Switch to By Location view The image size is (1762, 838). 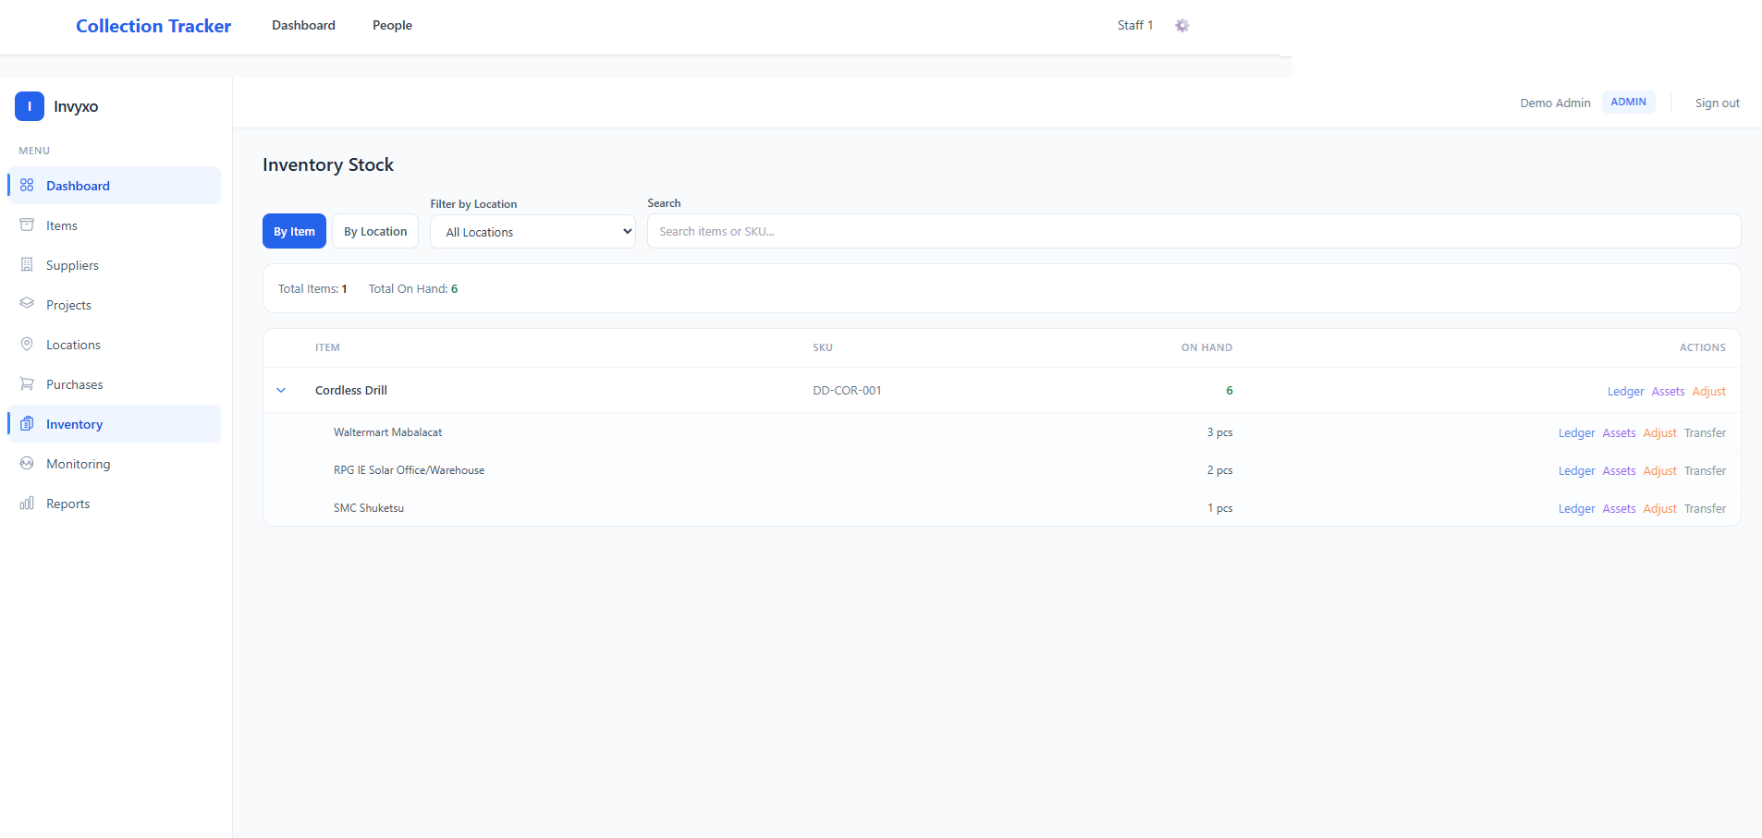coord(375,231)
